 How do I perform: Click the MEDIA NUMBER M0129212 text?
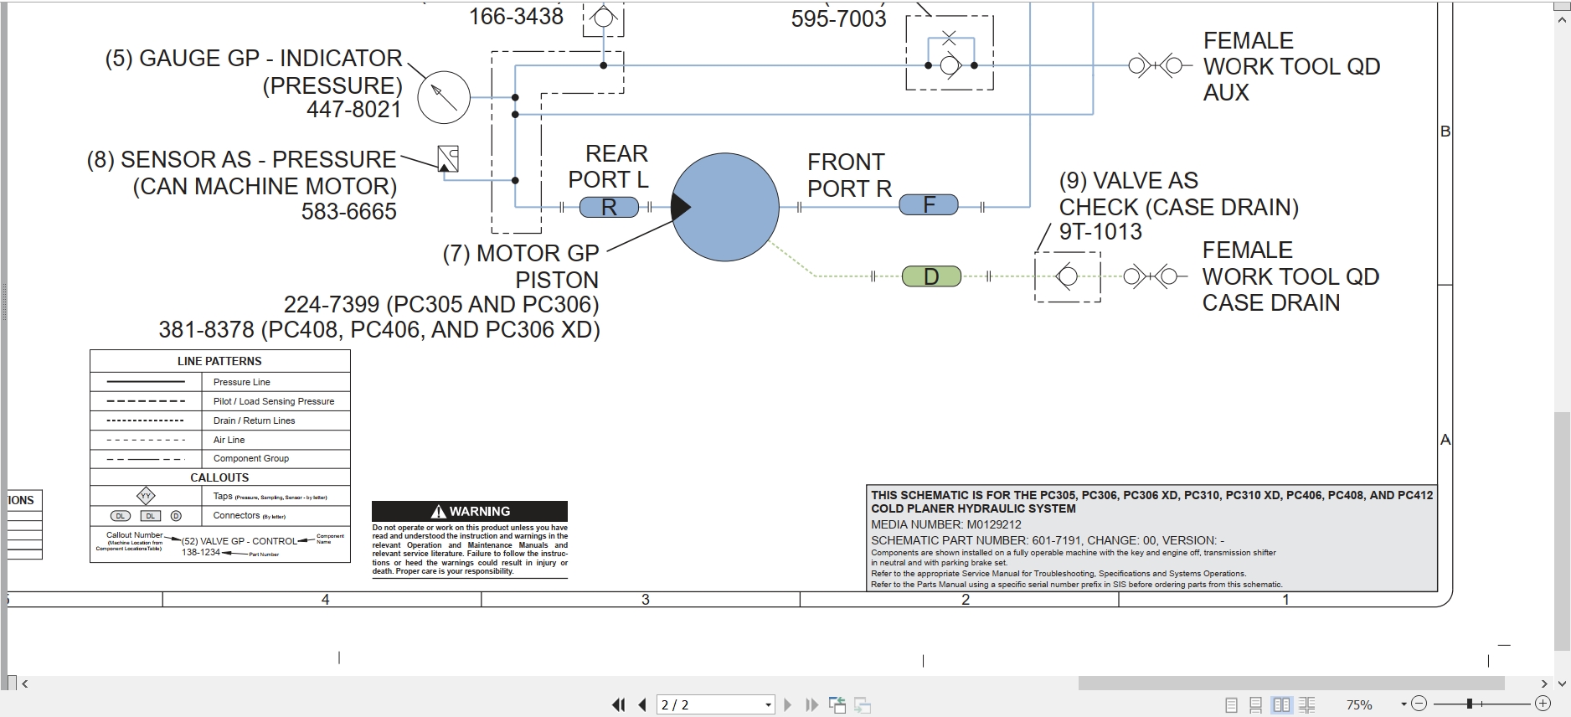pos(946,524)
